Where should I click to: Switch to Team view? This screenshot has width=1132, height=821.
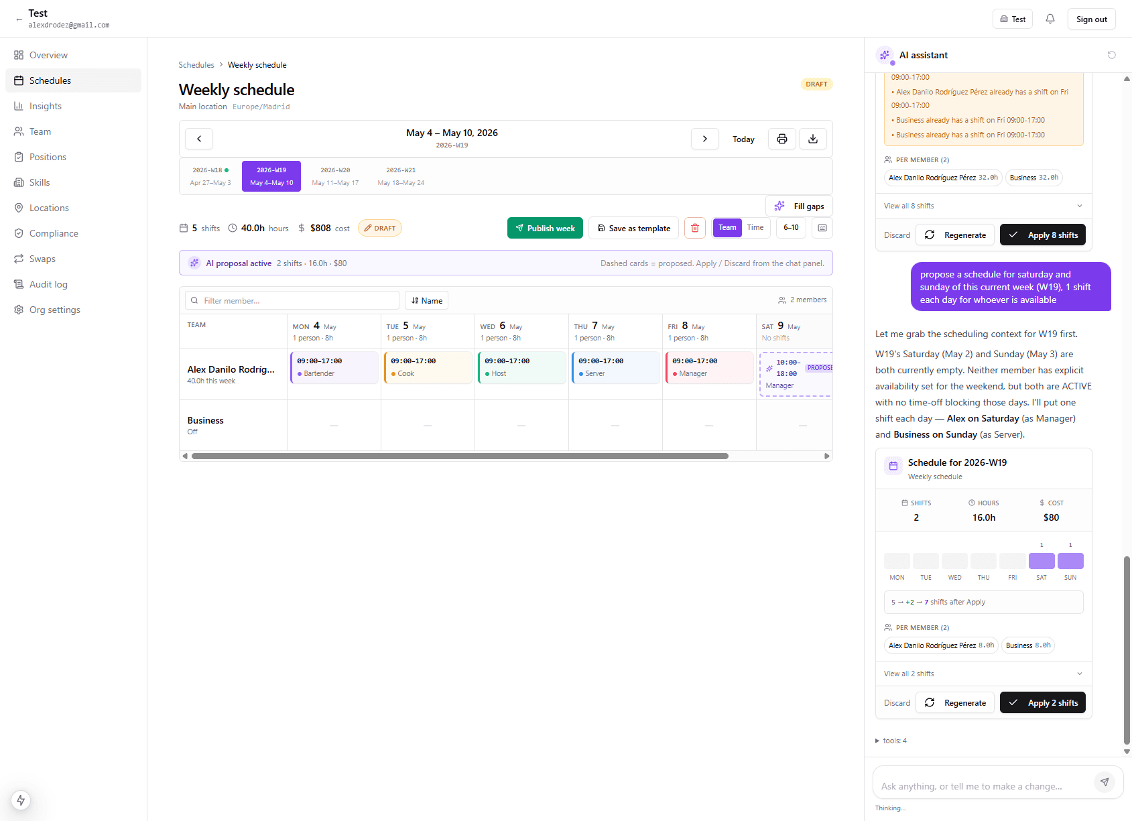(727, 228)
